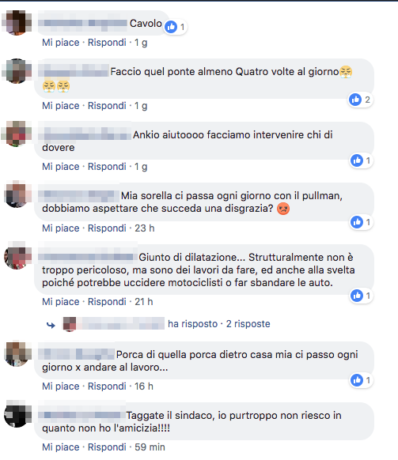Screen dimensions: 398x460
Task: Reply to the Faccio quel ponte comment
Action: pyautogui.click(x=107, y=106)
